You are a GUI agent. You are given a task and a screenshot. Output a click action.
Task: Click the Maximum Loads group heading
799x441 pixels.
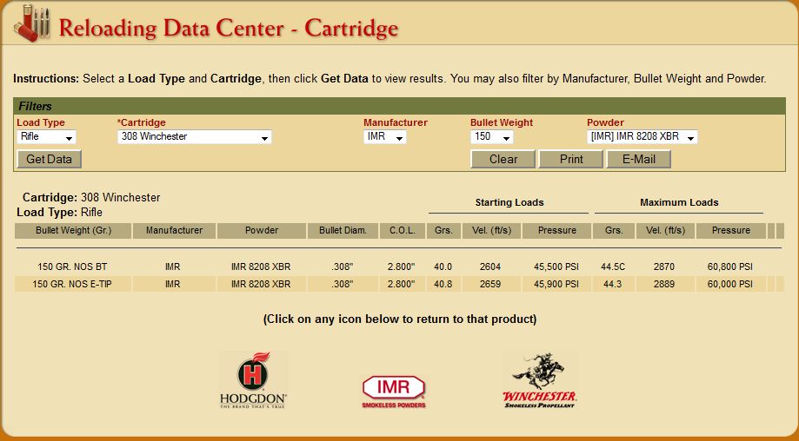(x=679, y=202)
